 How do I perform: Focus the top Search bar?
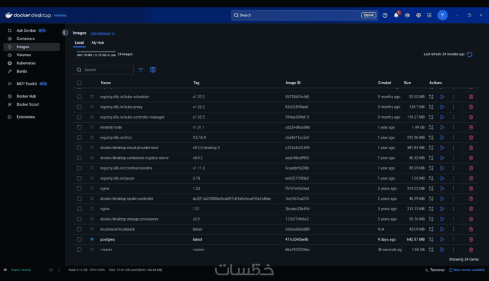[304, 15]
